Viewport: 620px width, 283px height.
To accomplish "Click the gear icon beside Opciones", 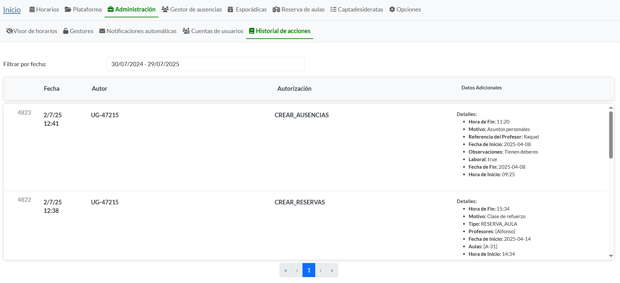I will point(392,9).
